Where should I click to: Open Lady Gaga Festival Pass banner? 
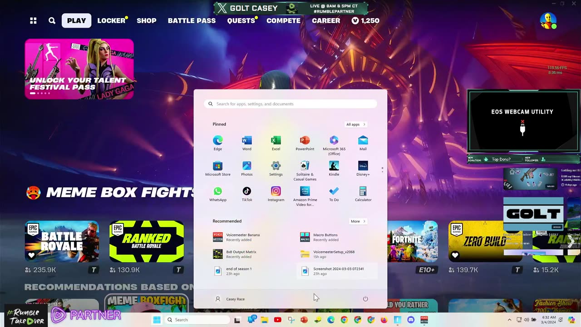point(79,69)
